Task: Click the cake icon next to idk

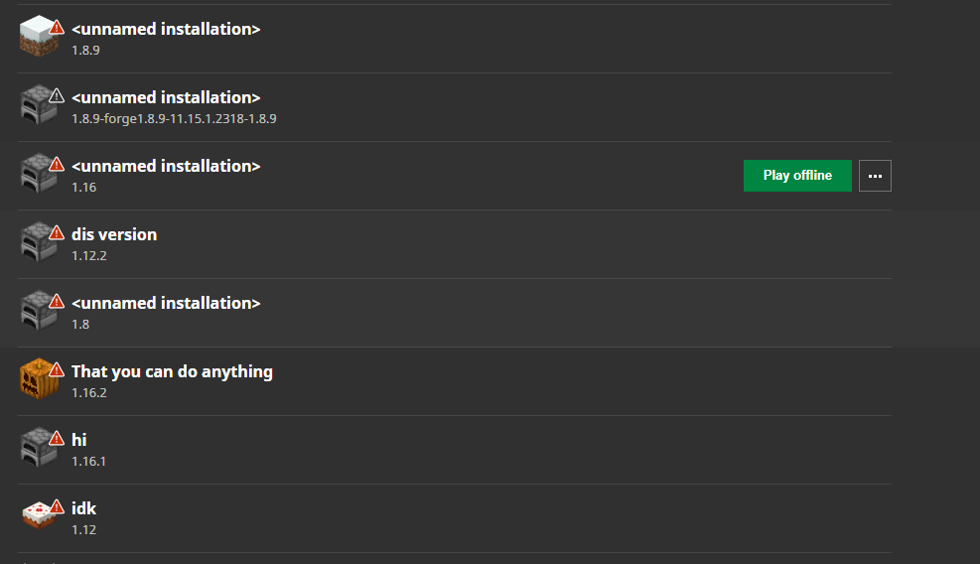Action: click(x=38, y=515)
